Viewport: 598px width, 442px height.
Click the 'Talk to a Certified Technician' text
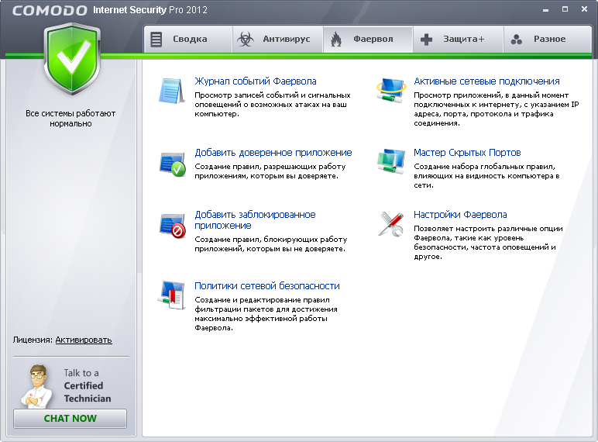pyautogui.click(x=88, y=385)
